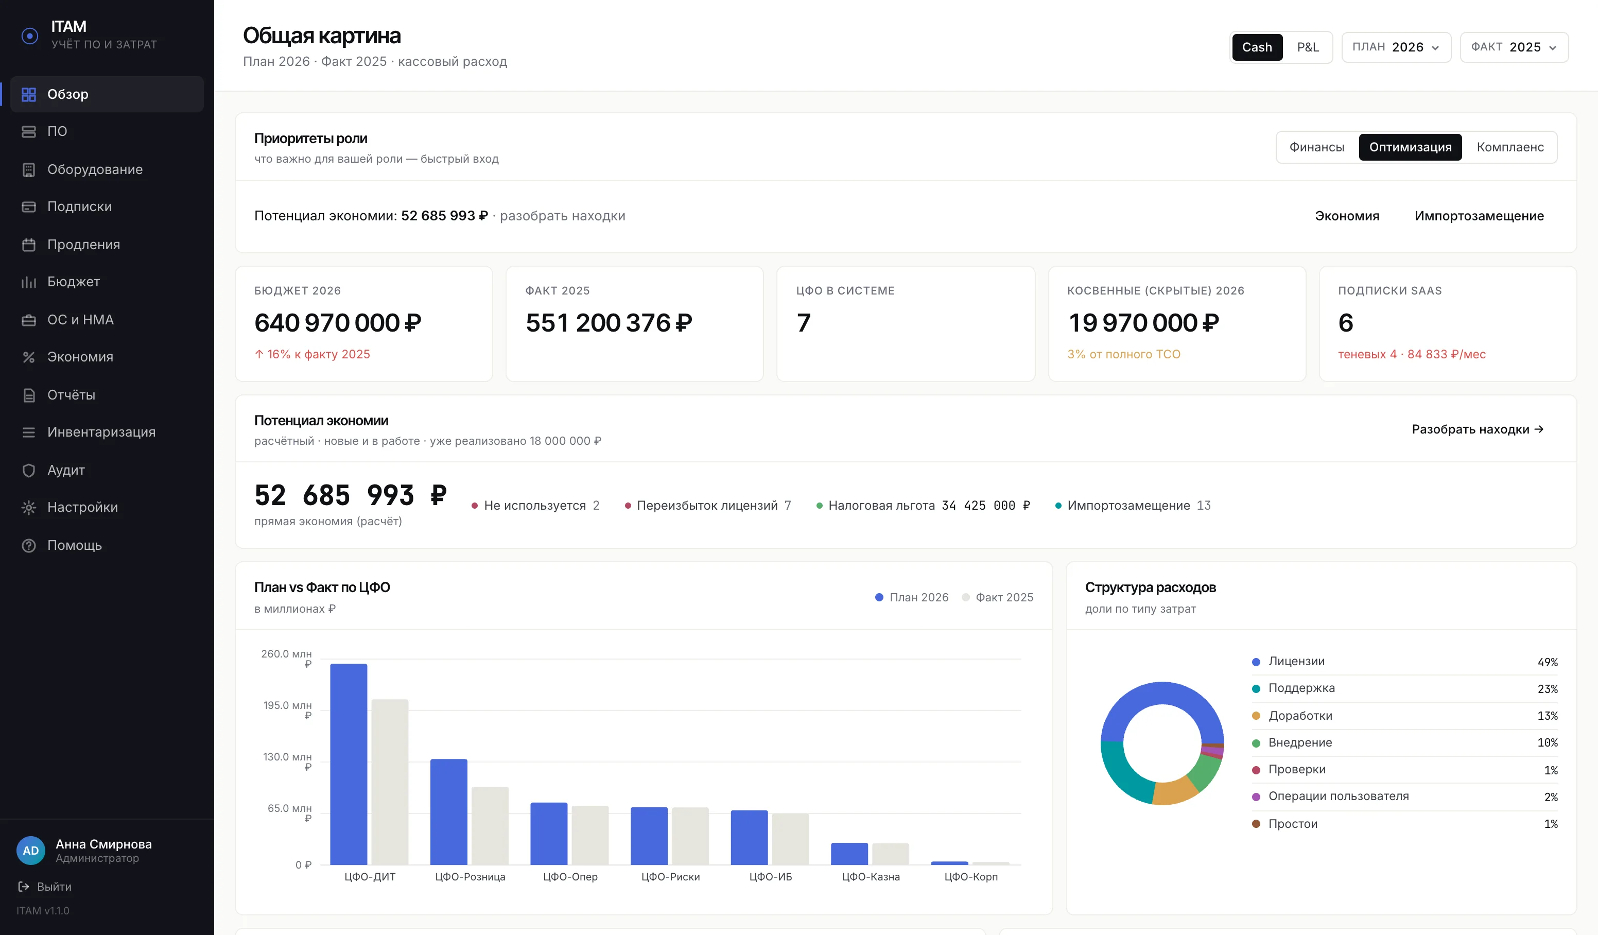Open Обзор via its grid icon
Screen dimensions: 1598x935
pos(28,95)
